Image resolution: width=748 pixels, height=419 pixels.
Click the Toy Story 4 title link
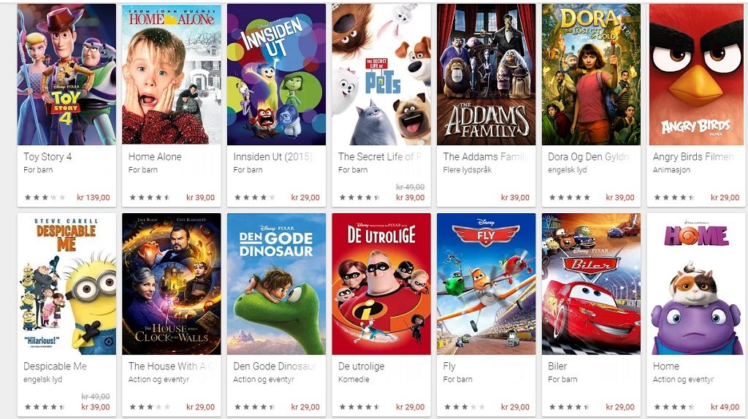[47, 157]
